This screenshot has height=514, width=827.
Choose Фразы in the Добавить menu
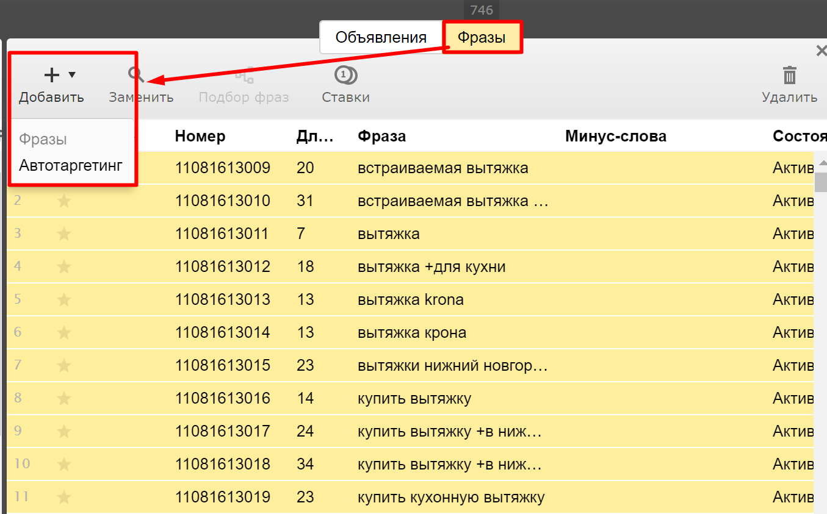pyautogui.click(x=43, y=139)
